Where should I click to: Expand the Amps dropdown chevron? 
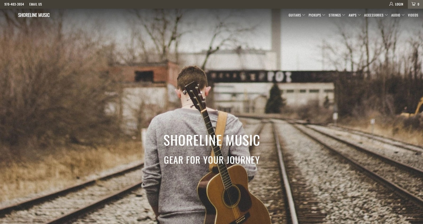359,15
